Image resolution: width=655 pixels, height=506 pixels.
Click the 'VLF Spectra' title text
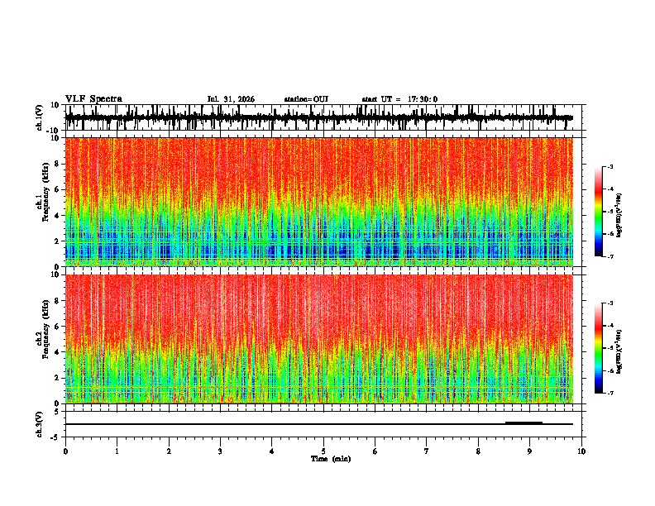pyautogui.click(x=94, y=99)
